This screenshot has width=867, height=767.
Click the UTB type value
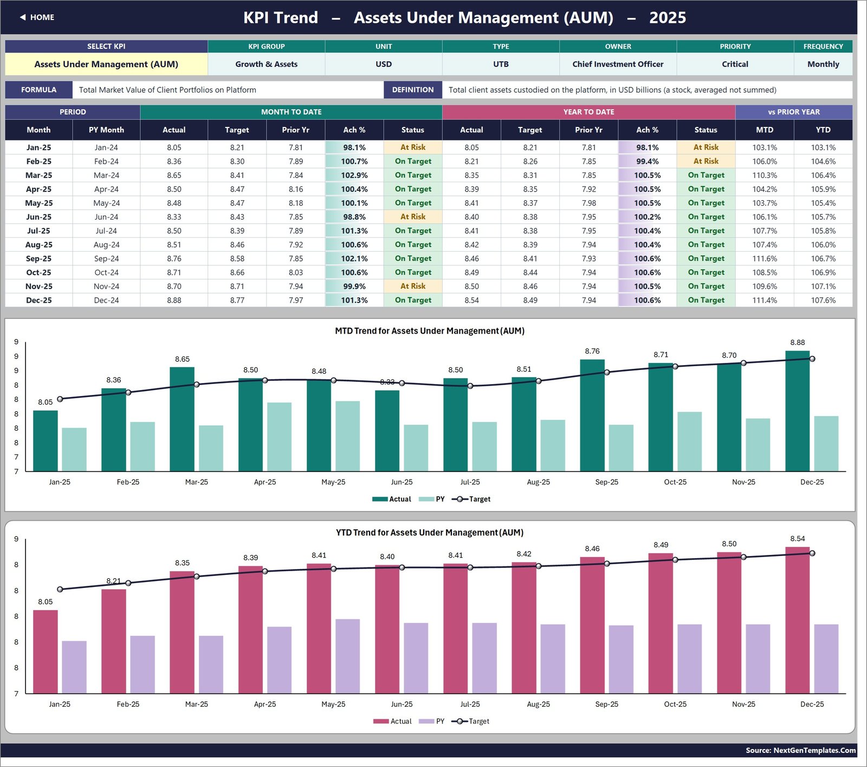(501, 64)
